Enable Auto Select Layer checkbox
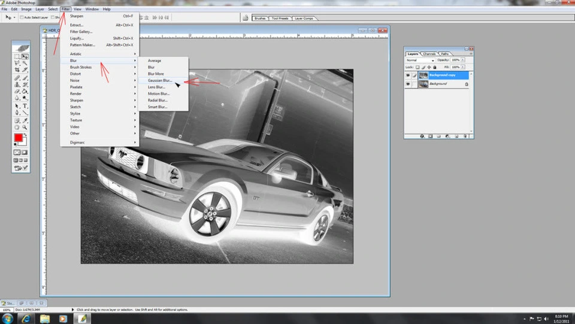575x324 pixels. coord(22,17)
